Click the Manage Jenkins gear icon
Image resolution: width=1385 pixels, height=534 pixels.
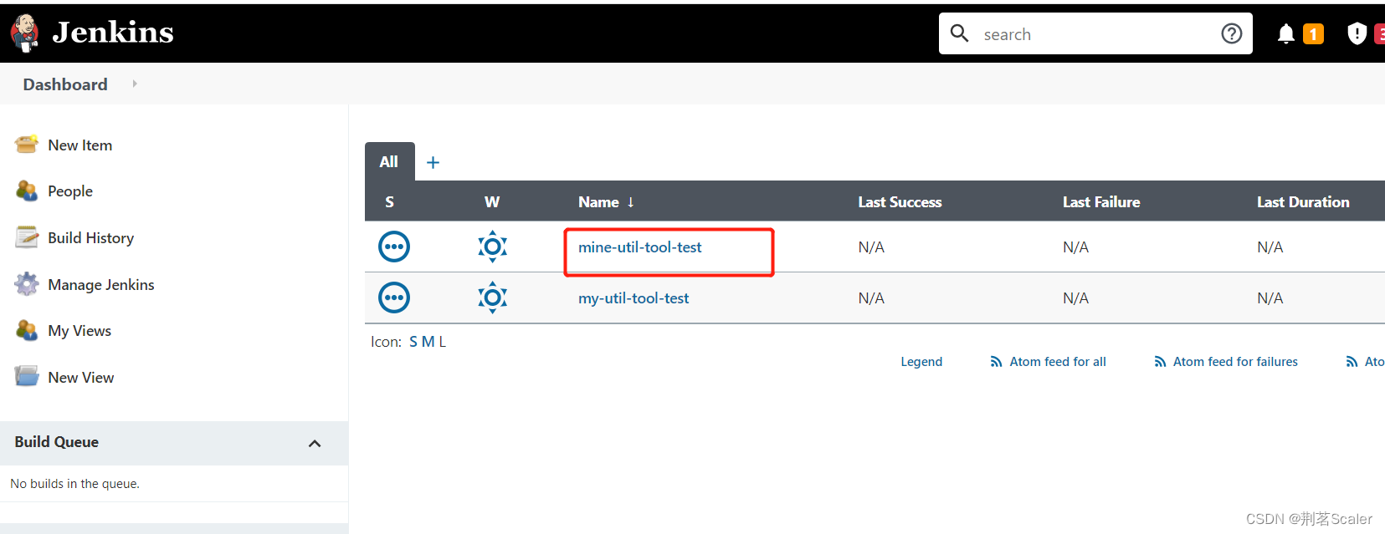pos(27,284)
